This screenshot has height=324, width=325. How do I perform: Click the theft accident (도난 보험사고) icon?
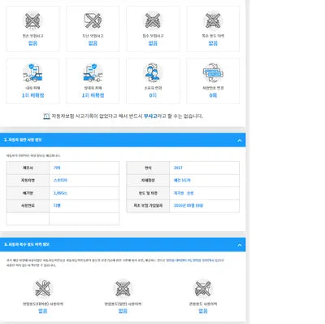coord(93,20)
